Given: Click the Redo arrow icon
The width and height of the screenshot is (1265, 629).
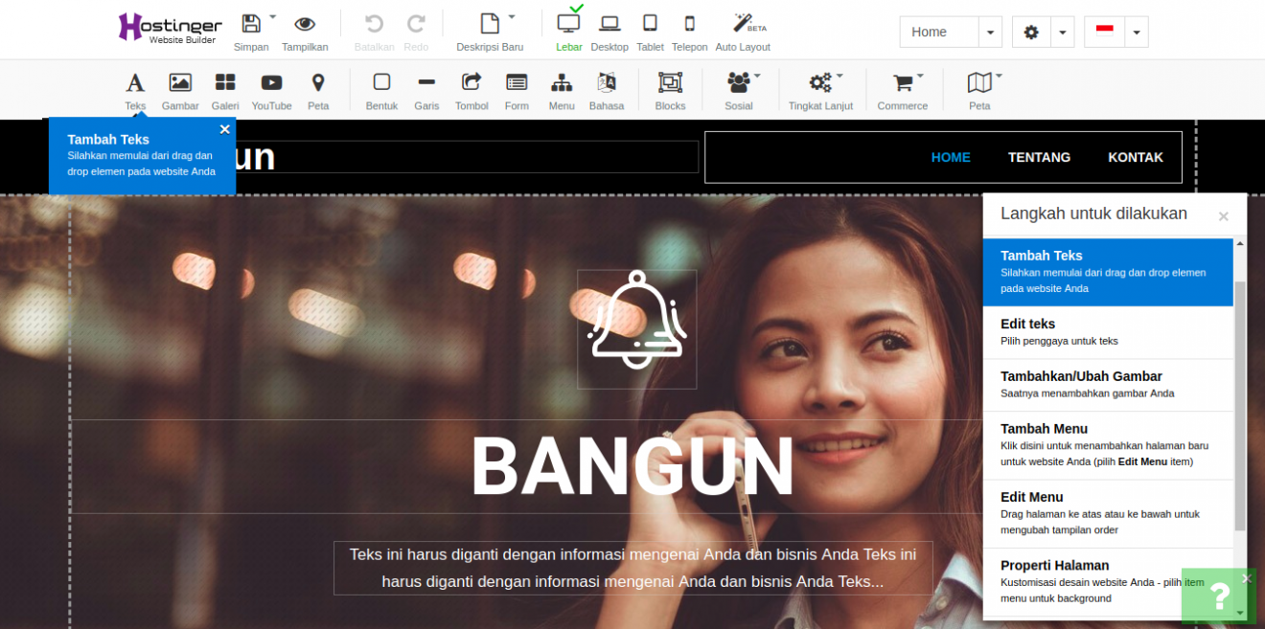Looking at the screenshot, I should 416,25.
